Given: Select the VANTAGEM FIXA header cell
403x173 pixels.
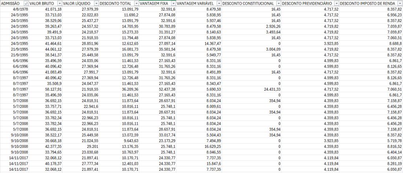Looking at the screenshot, I should click(x=155, y=4).
